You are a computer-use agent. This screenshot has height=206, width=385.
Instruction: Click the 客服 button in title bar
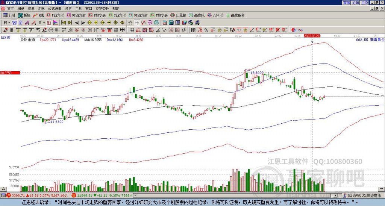(346, 2)
